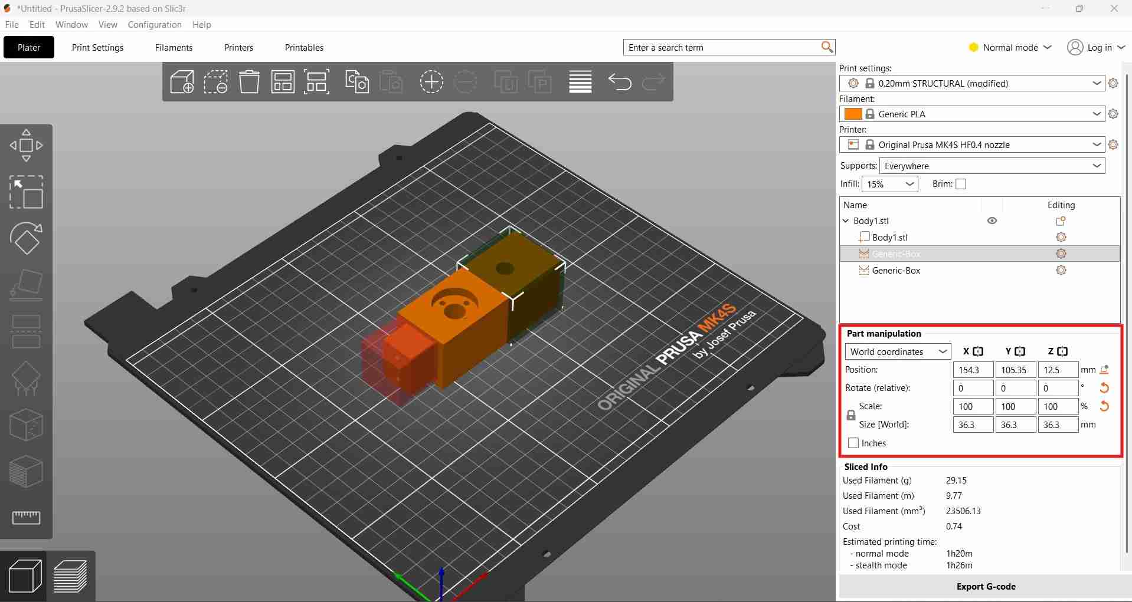Screen dimensions: 1132x602
Task: Select the Scale gizmo tool
Action: point(26,192)
